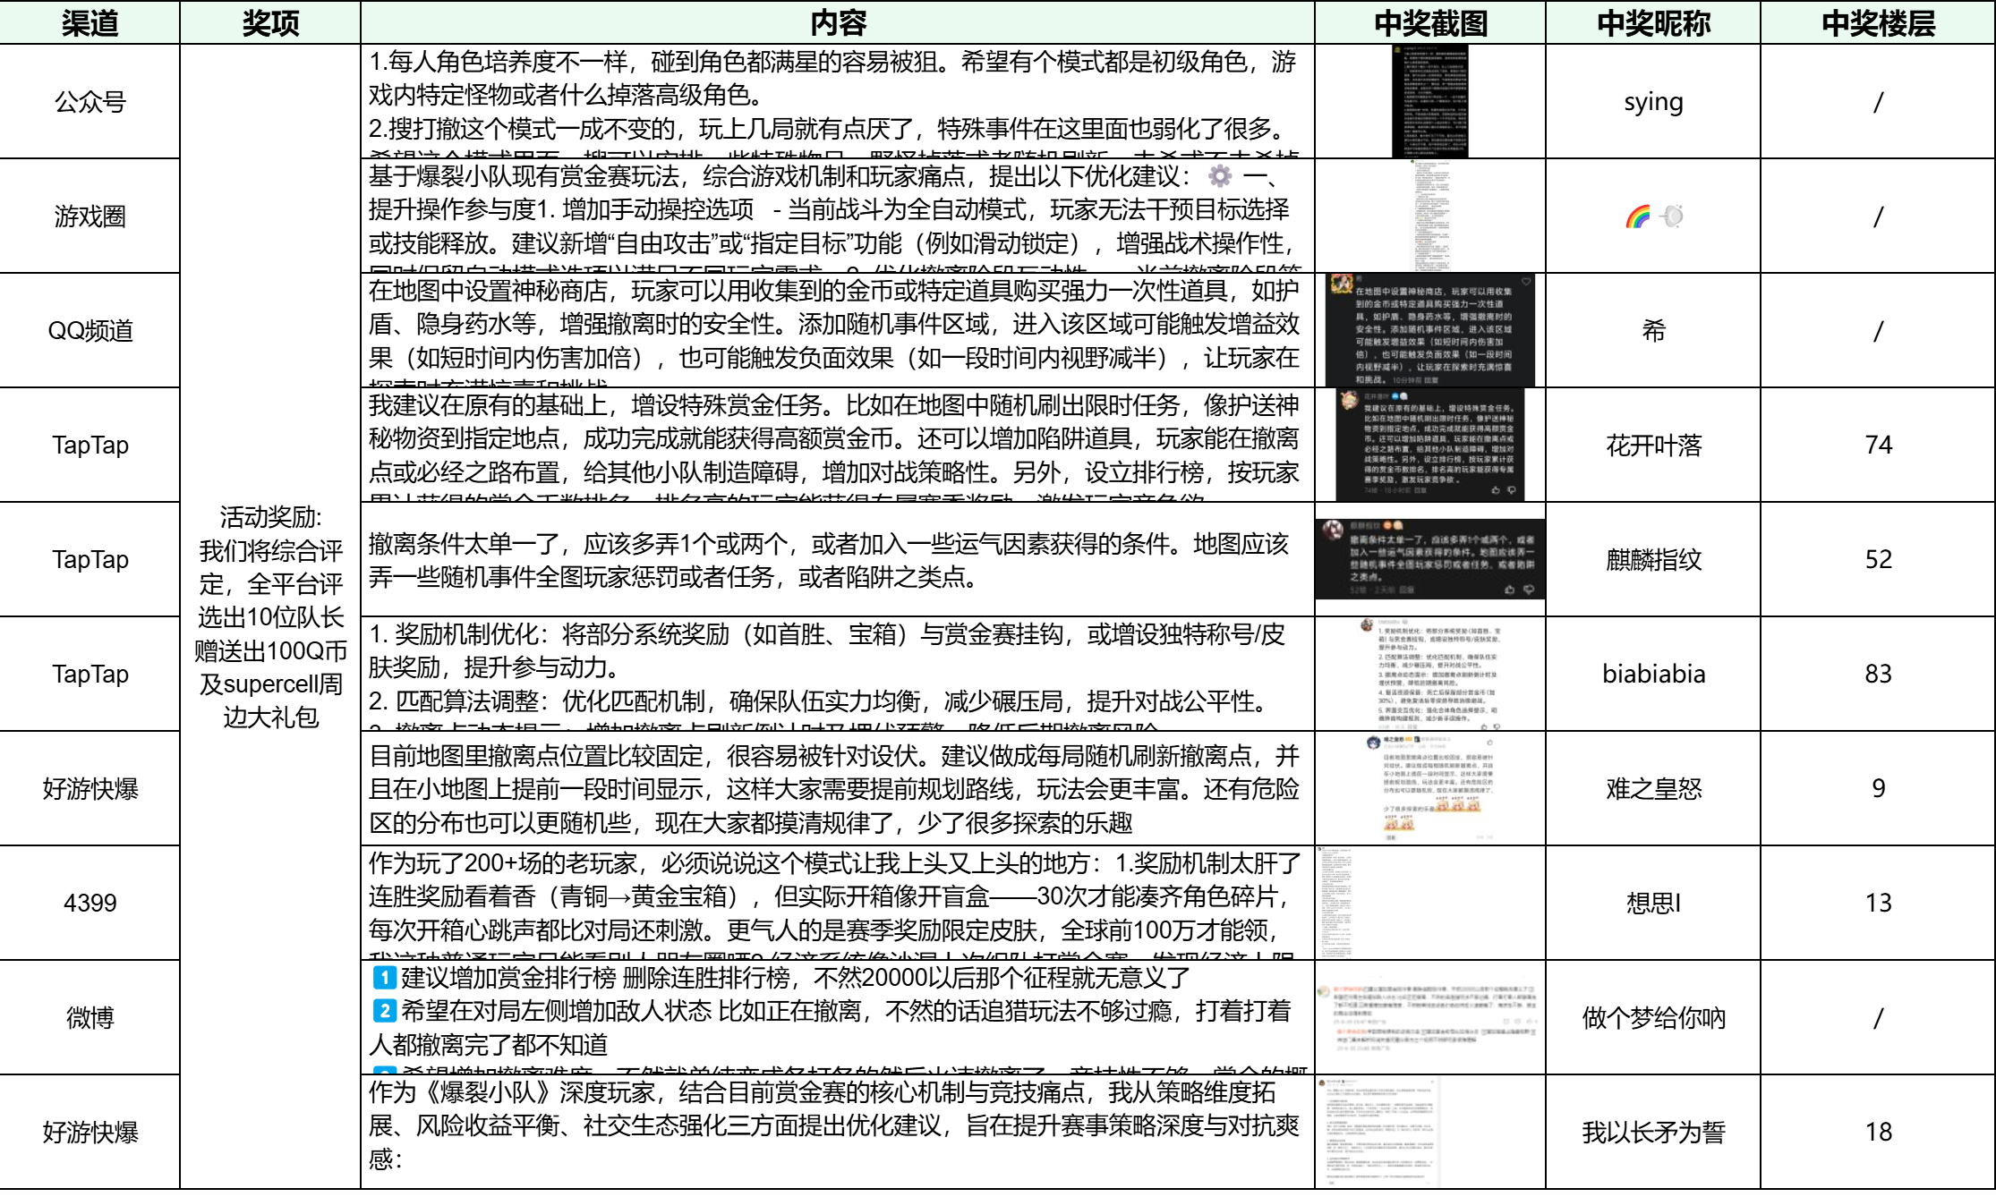The height and width of the screenshot is (1197, 1996).
Task: Click the blue number 1 emoji icon
Action: (384, 977)
